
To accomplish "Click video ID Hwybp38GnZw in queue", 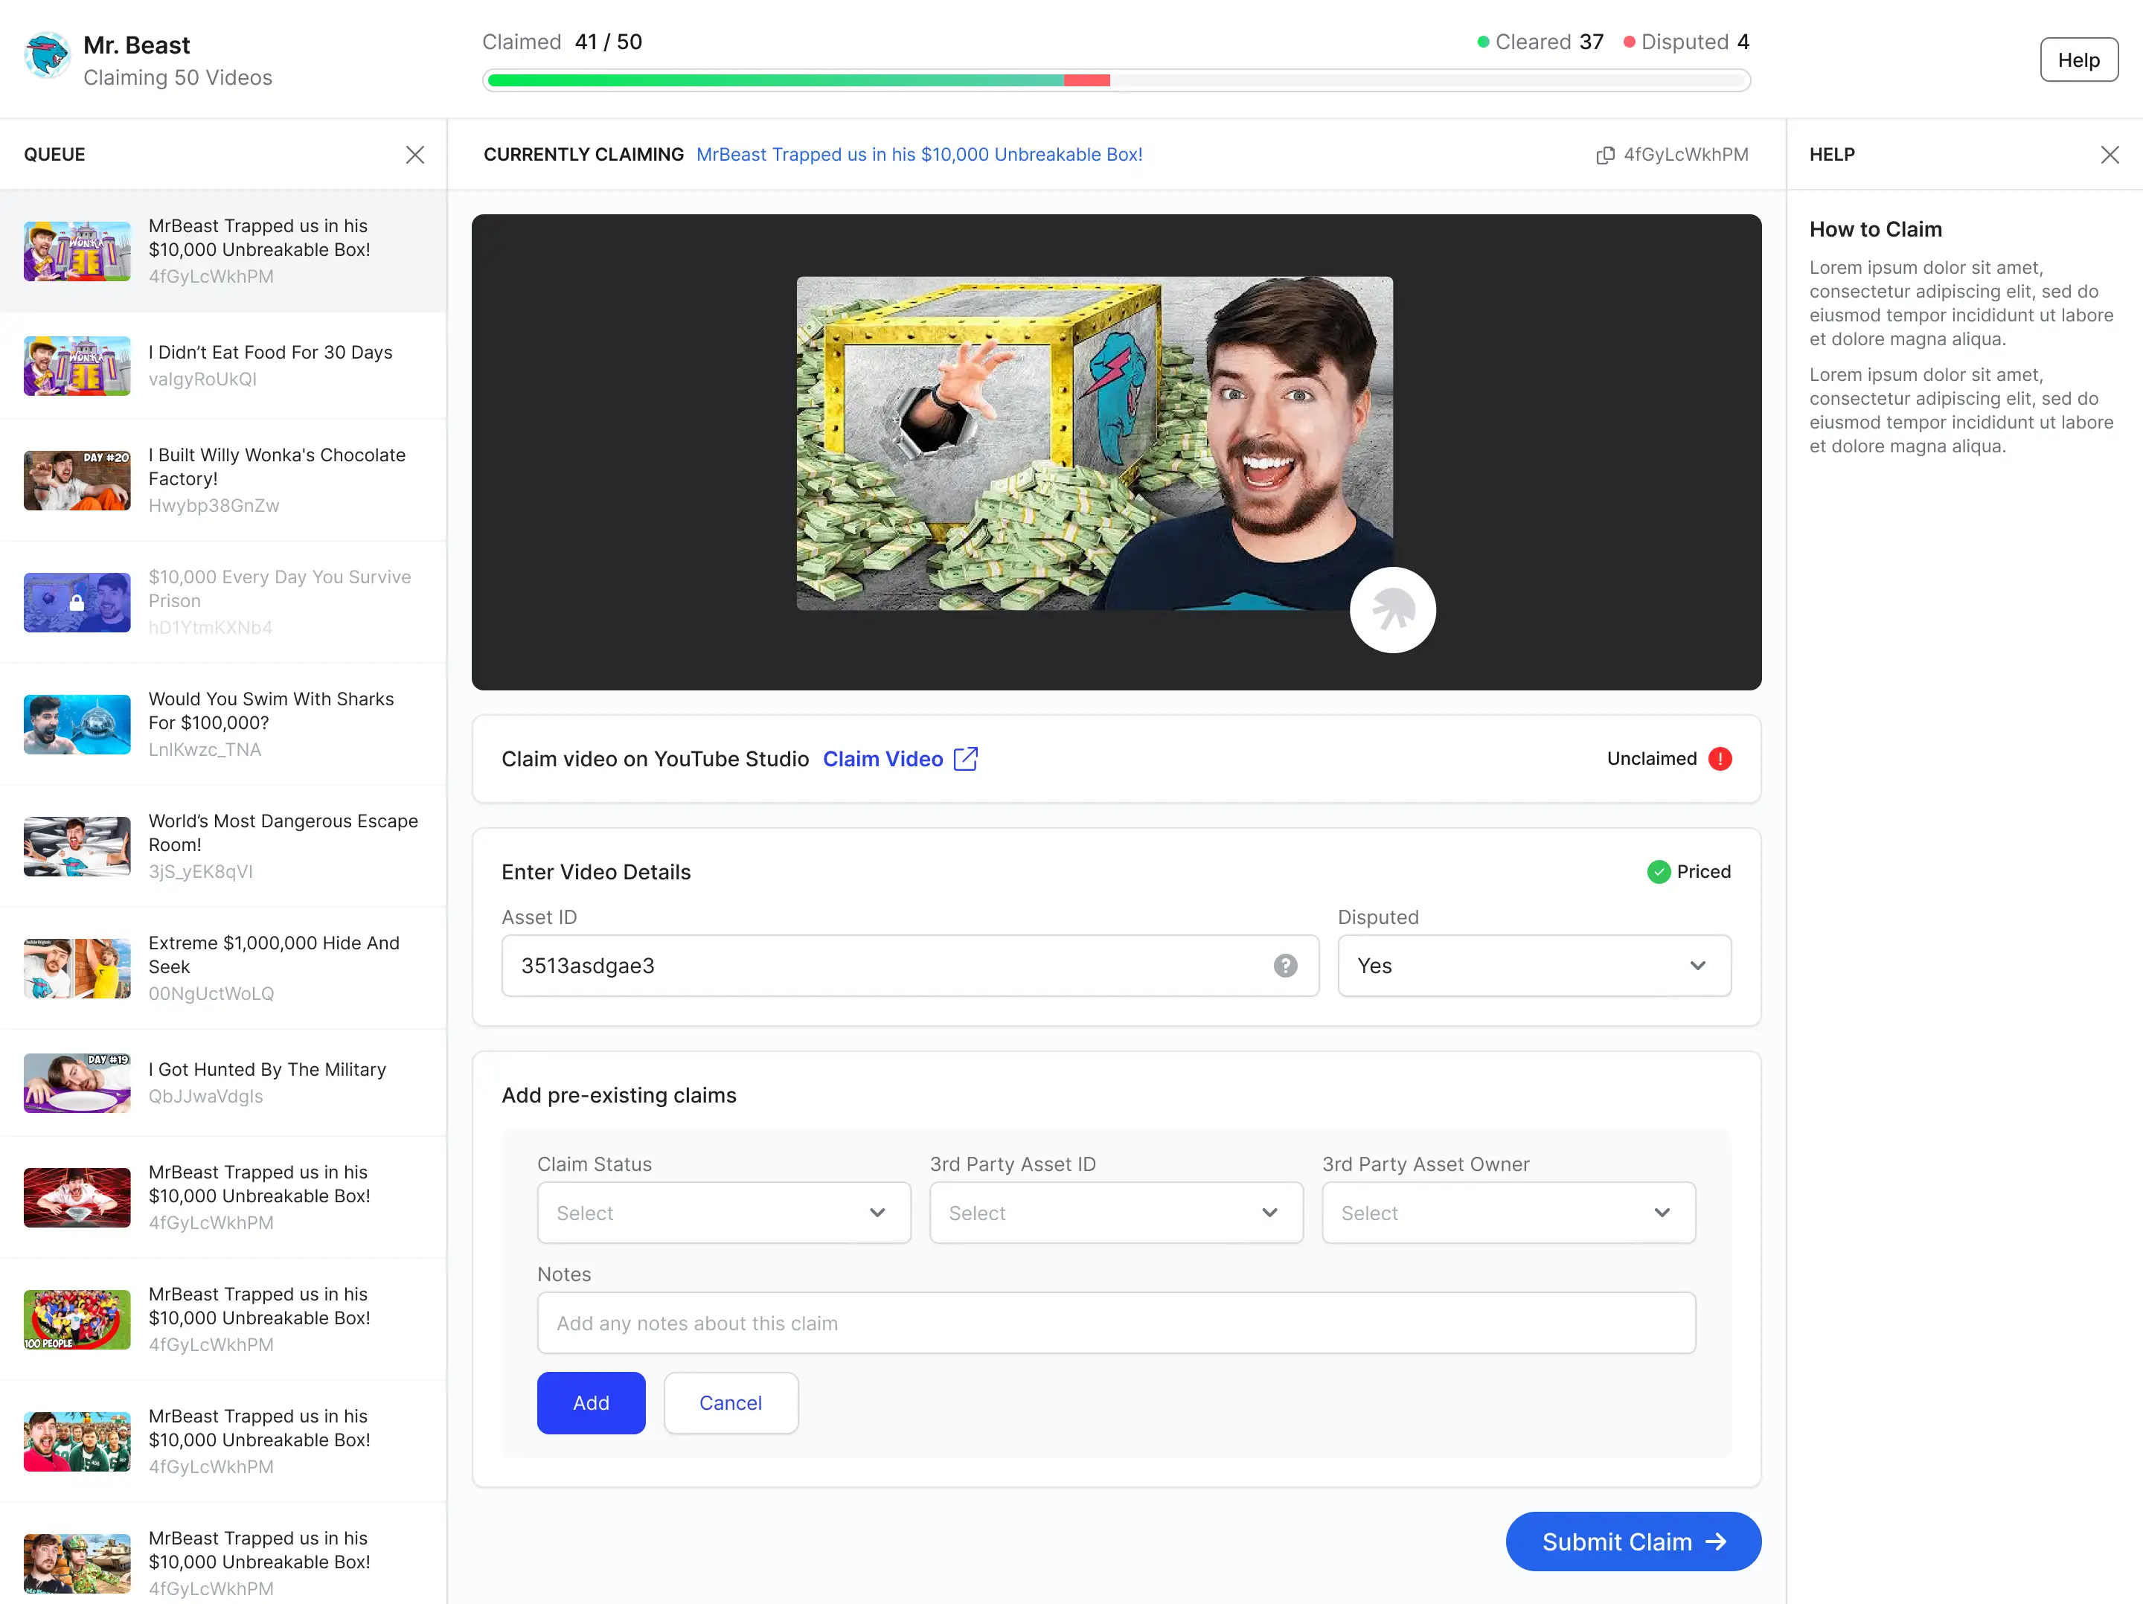I will [x=214, y=506].
